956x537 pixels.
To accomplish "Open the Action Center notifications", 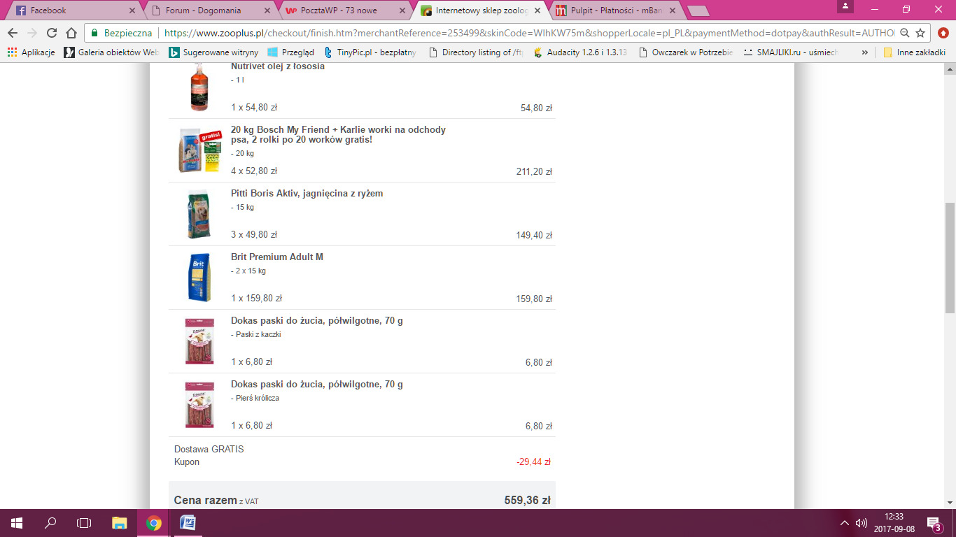I will click(x=934, y=523).
